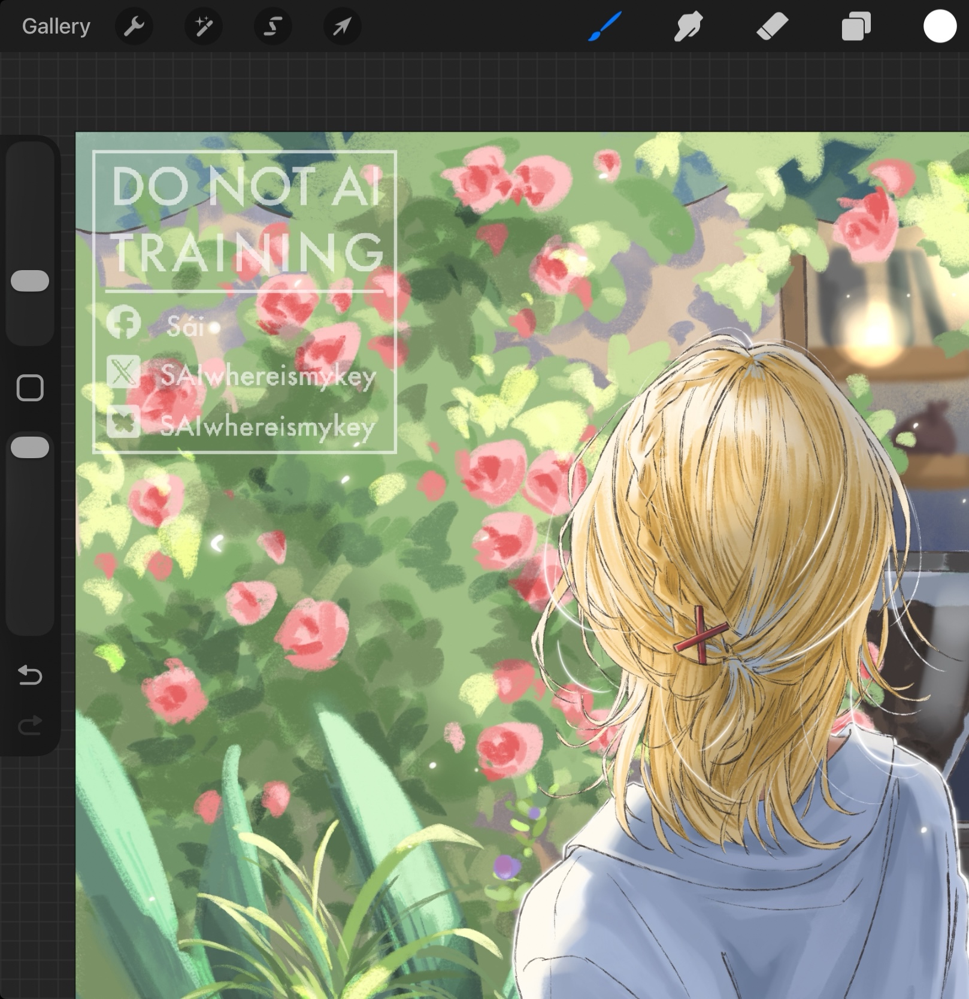Image resolution: width=969 pixels, height=999 pixels.
Task: Tap the square Modify button in sidebar
Action: click(x=30, y=388)
